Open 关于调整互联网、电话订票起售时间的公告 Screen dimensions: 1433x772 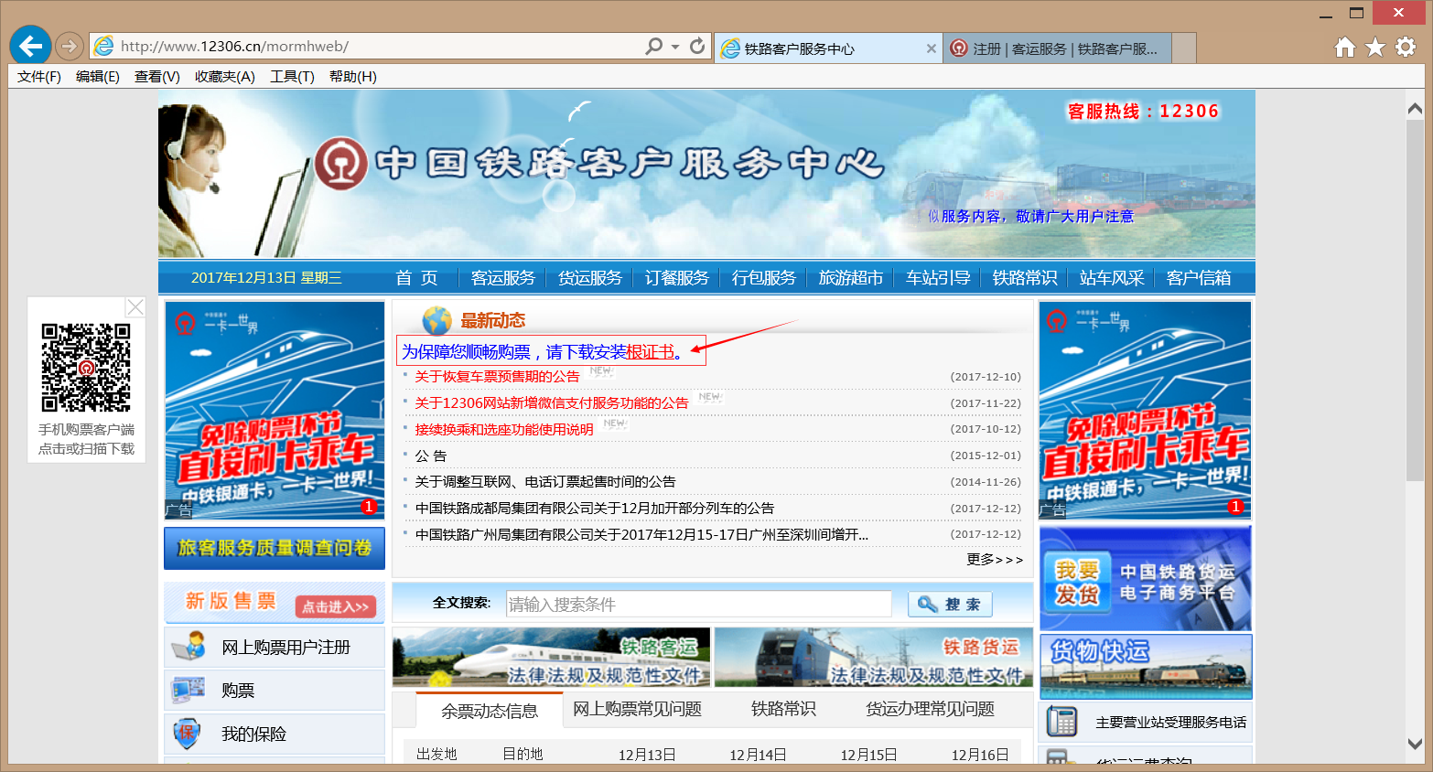(545, 482)
